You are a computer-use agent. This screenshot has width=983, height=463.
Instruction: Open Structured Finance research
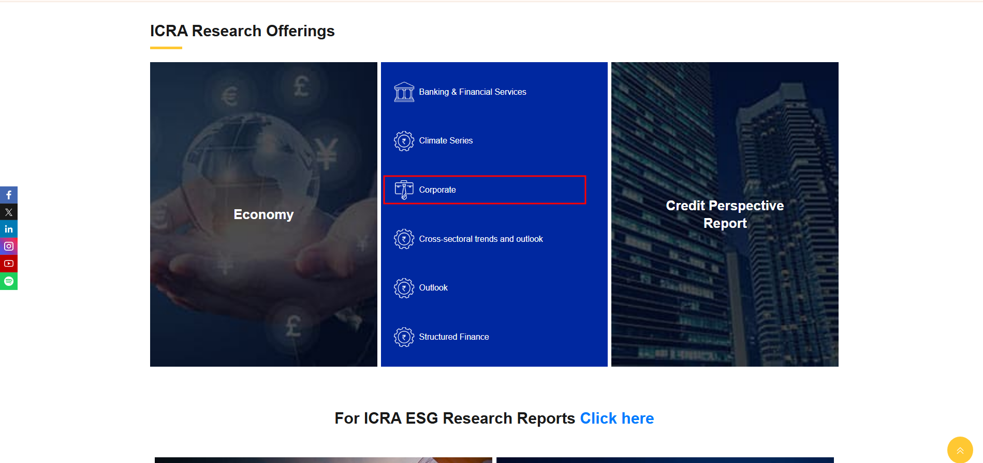coord(454,337)
